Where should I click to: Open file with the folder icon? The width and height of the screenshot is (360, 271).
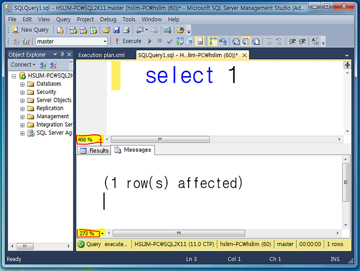pos(106,30)
